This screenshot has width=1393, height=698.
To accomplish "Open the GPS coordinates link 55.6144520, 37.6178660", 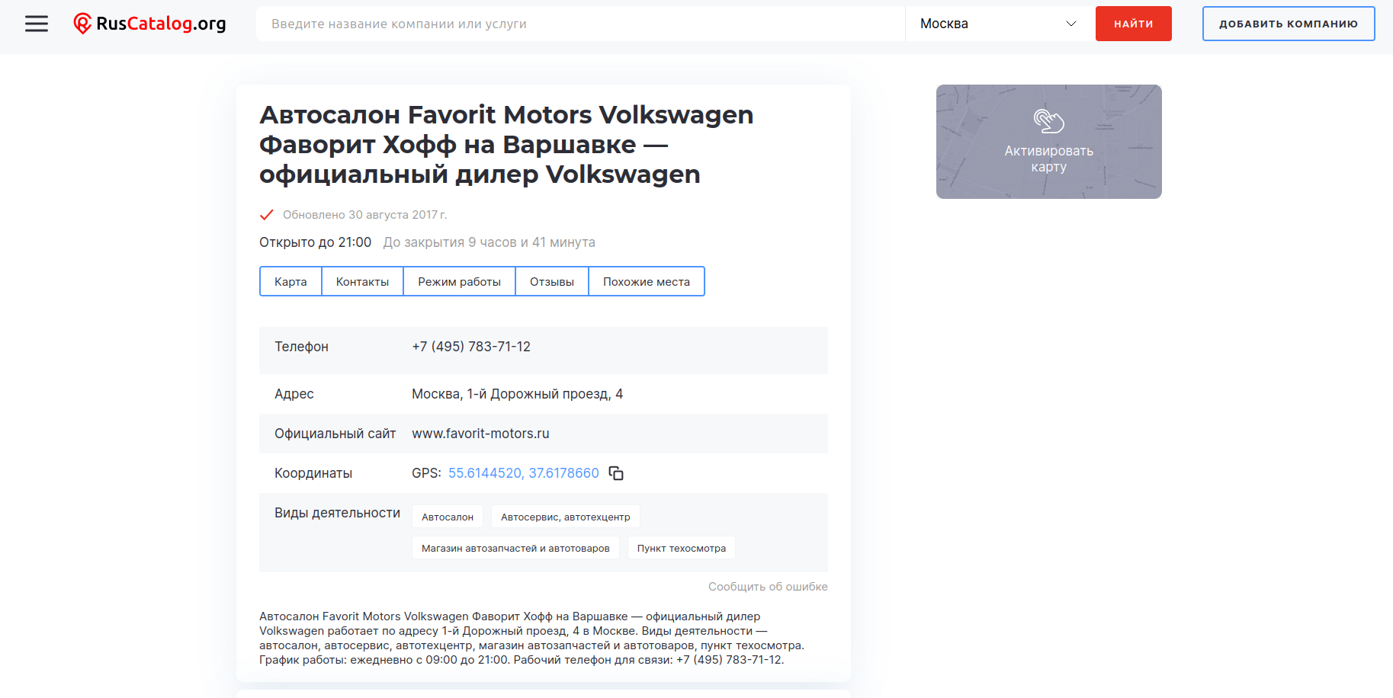I will 524,473.
